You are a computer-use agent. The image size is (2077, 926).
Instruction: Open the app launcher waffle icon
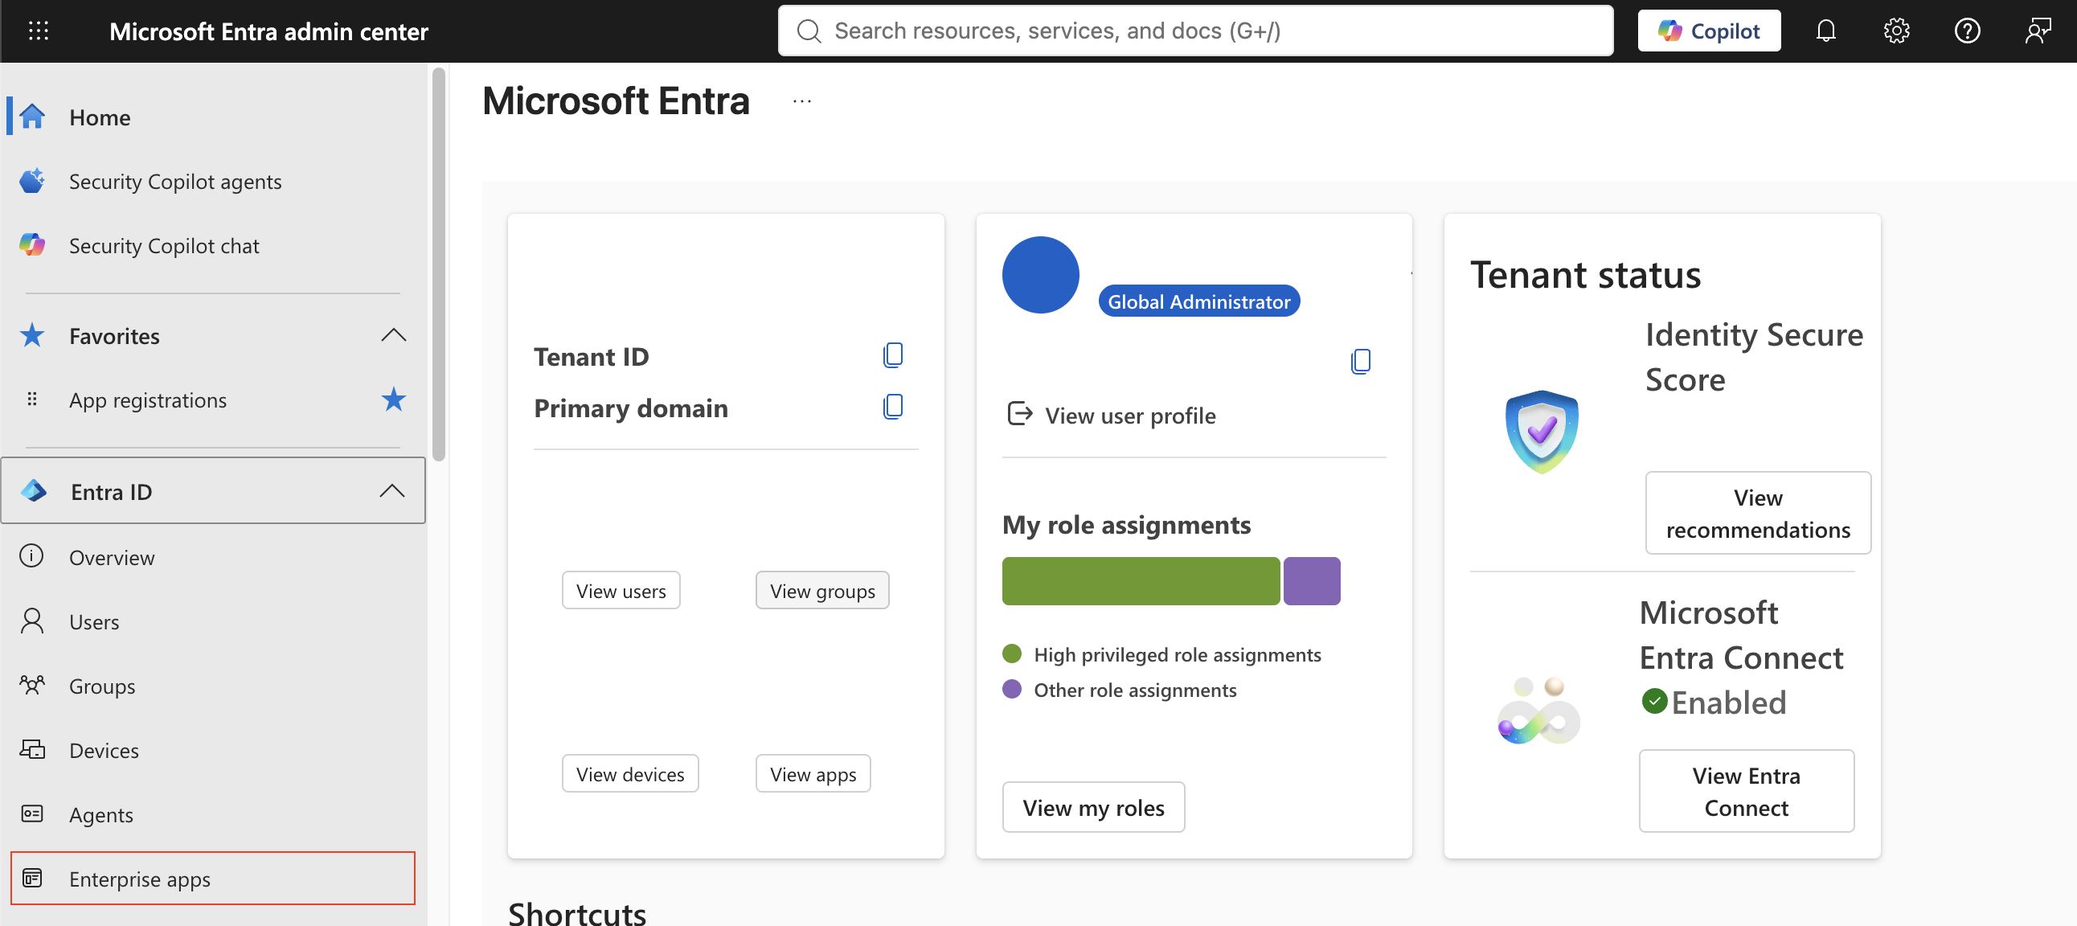[x=39, y=31]
